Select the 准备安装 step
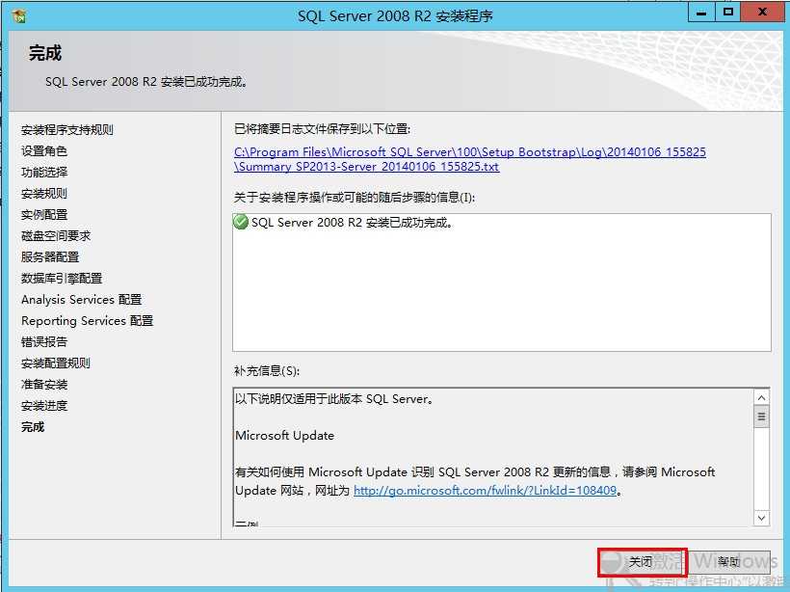 [43, 385]
